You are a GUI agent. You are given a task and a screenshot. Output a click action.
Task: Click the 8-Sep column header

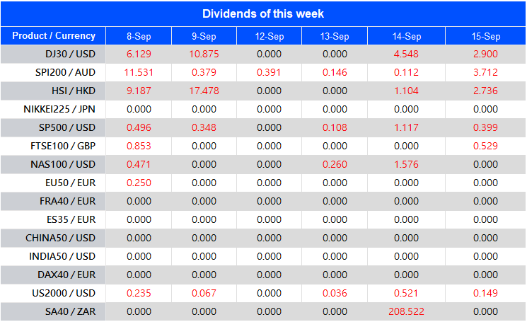coord(138,36)
